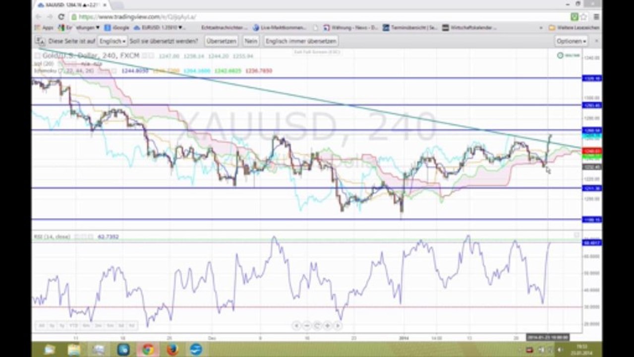Click the bookmark star icon in address bar
This screenshot has height=357, width=634.
coord(584,16)
